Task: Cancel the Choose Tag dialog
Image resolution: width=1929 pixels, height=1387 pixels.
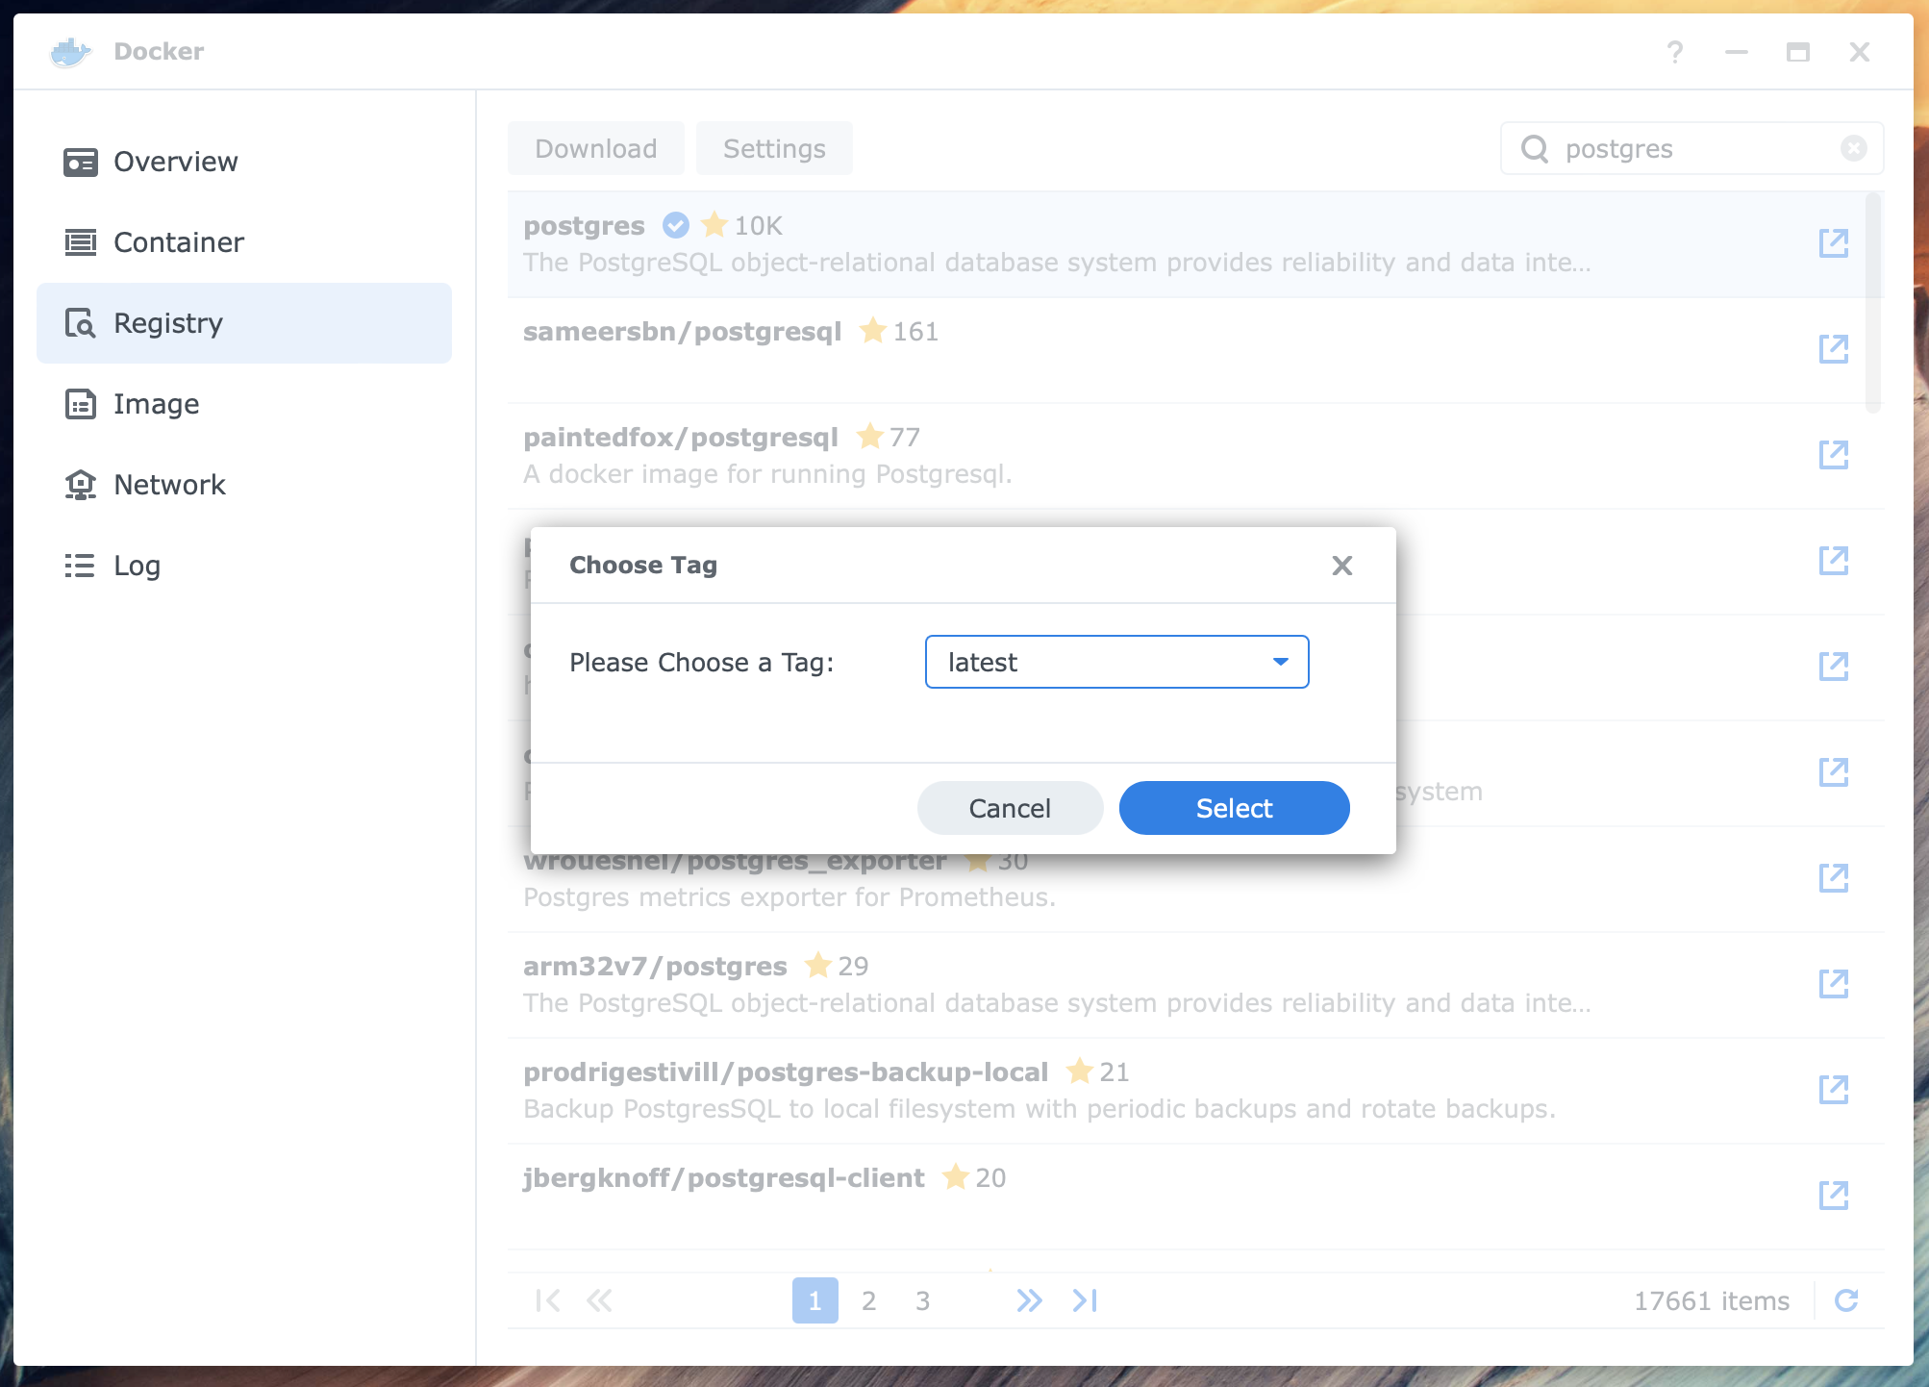Action: (1010, 808)
